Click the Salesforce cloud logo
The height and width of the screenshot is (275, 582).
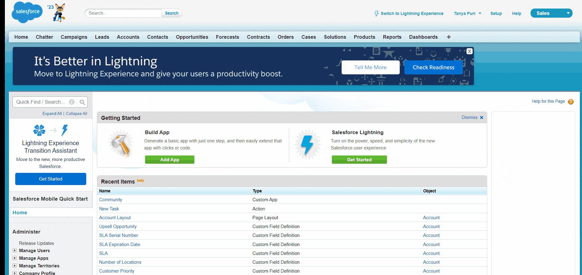27,12
